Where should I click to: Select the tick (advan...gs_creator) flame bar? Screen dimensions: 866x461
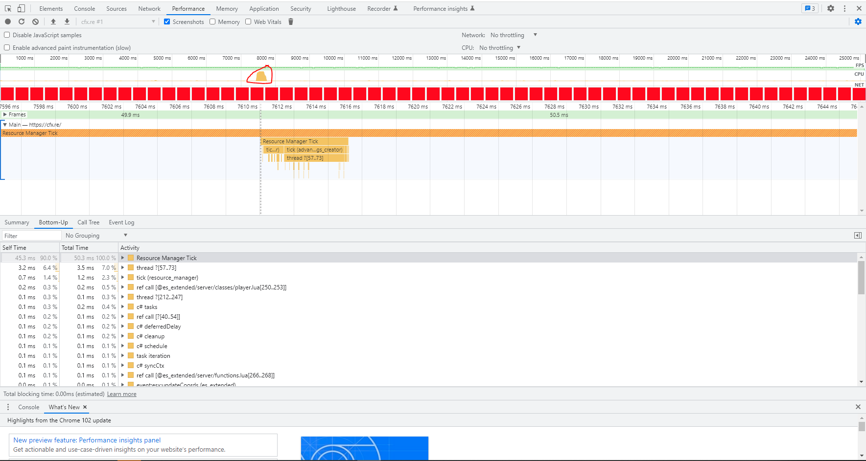pos(315,150)
